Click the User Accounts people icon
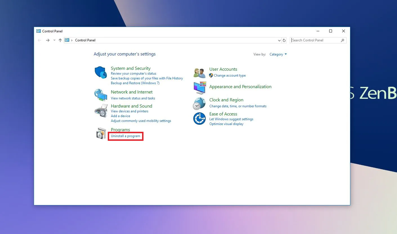397x234 pixels. [x=200, y=73]
